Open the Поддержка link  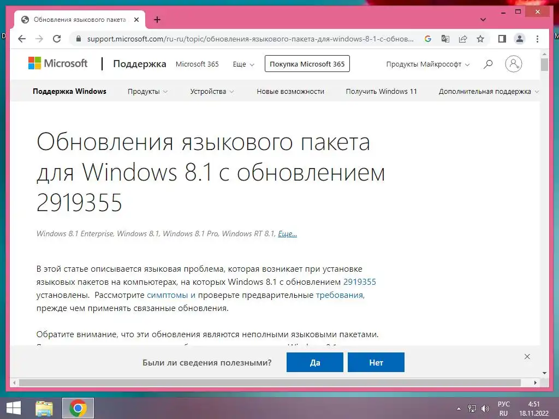(139, 64)
